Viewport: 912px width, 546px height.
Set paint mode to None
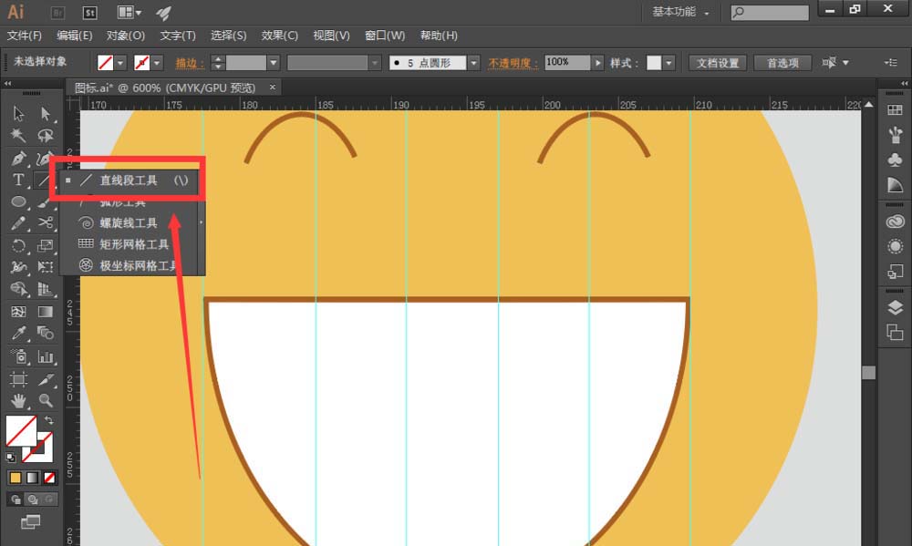[49, 478]
